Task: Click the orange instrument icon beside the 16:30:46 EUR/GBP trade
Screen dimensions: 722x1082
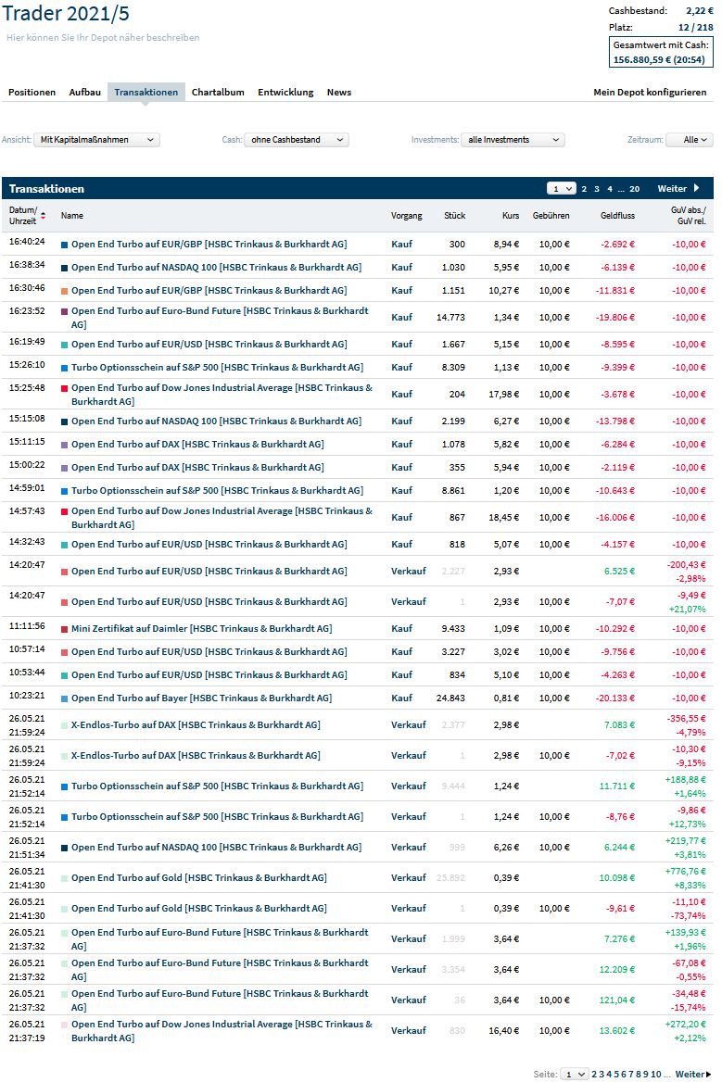Action: coord(63,290)
